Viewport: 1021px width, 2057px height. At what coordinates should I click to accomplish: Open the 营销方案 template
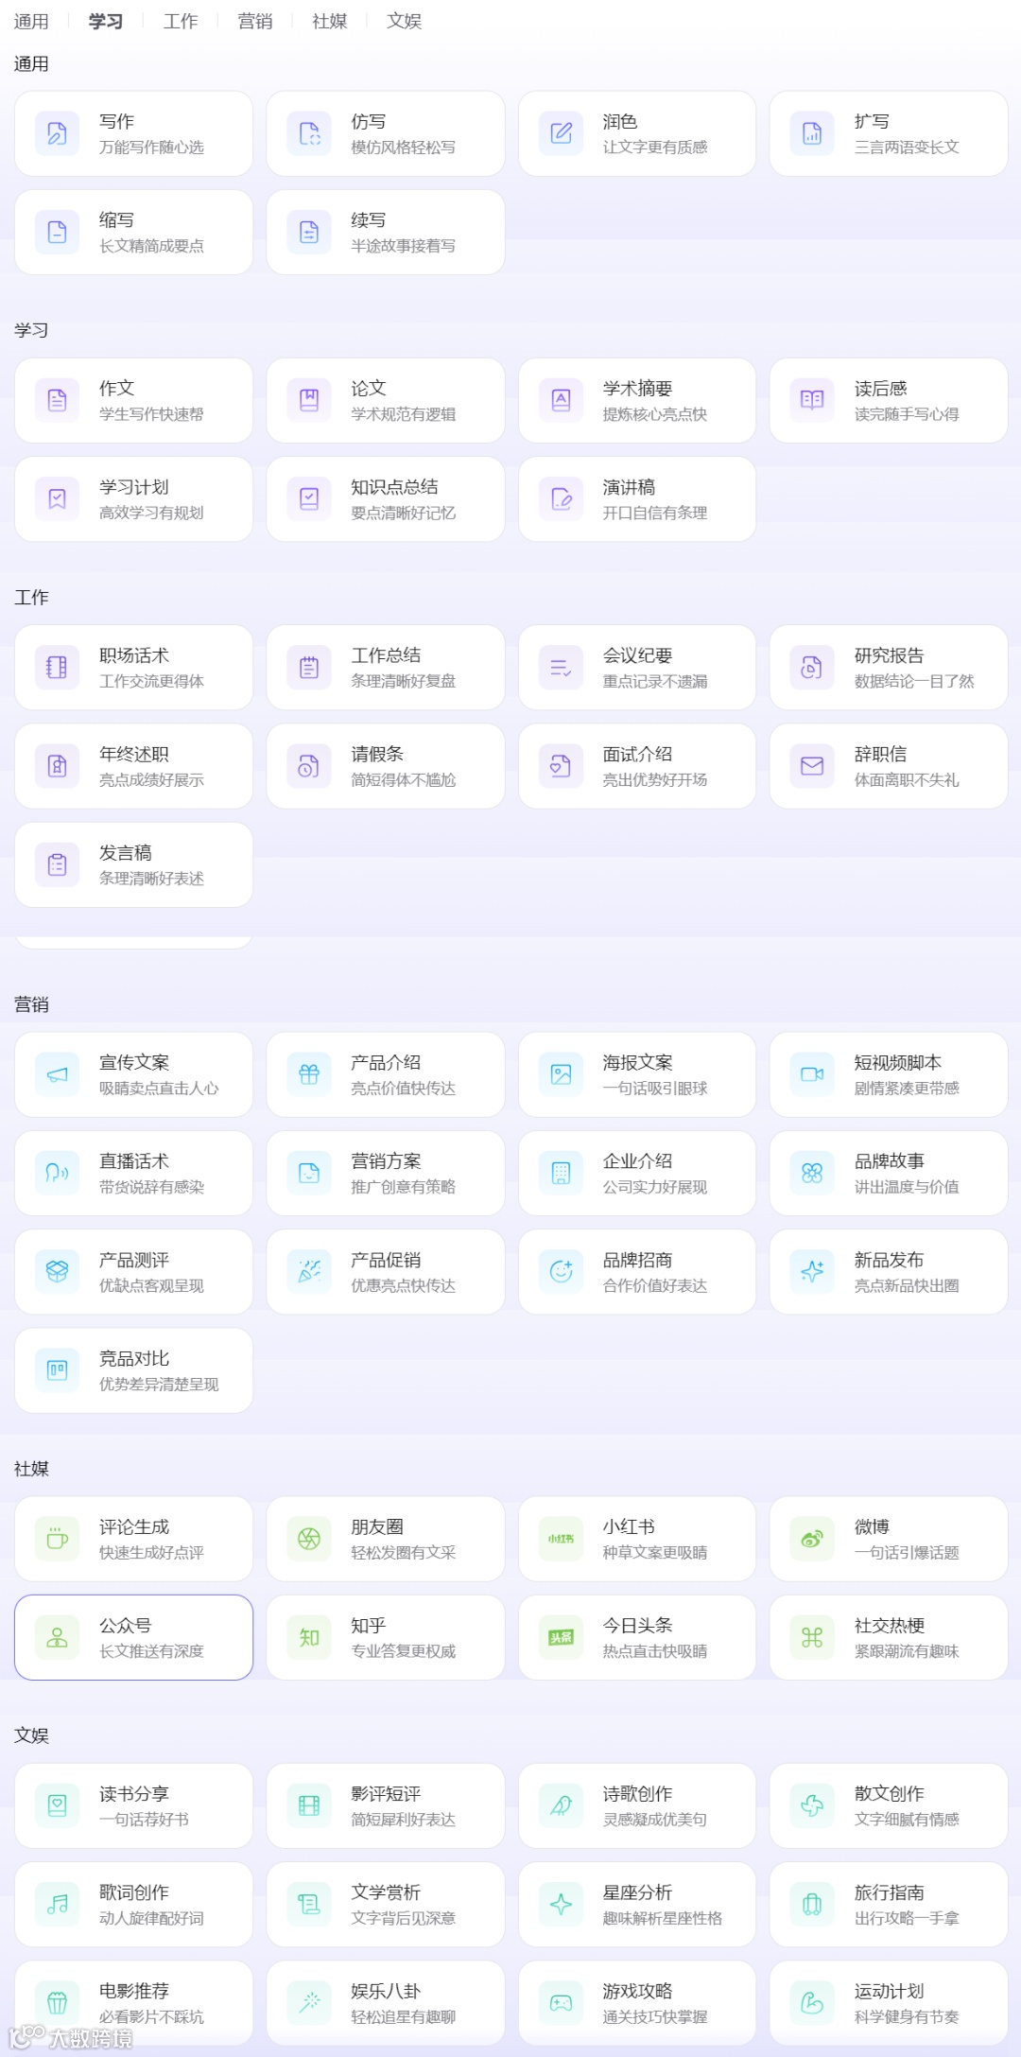click(x=386, y=1173)
